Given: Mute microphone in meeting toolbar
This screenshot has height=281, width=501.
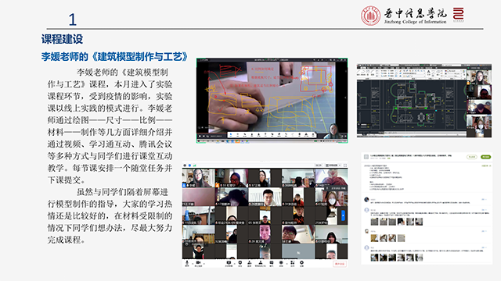Looking at the screenshot, I should click(187, 263).
